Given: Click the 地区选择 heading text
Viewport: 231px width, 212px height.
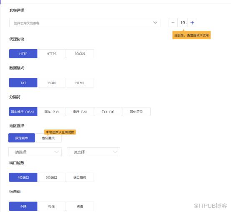Looking at the screenshot, I should point(17,126).
